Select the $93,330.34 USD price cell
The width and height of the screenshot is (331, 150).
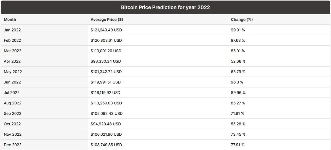106,61
